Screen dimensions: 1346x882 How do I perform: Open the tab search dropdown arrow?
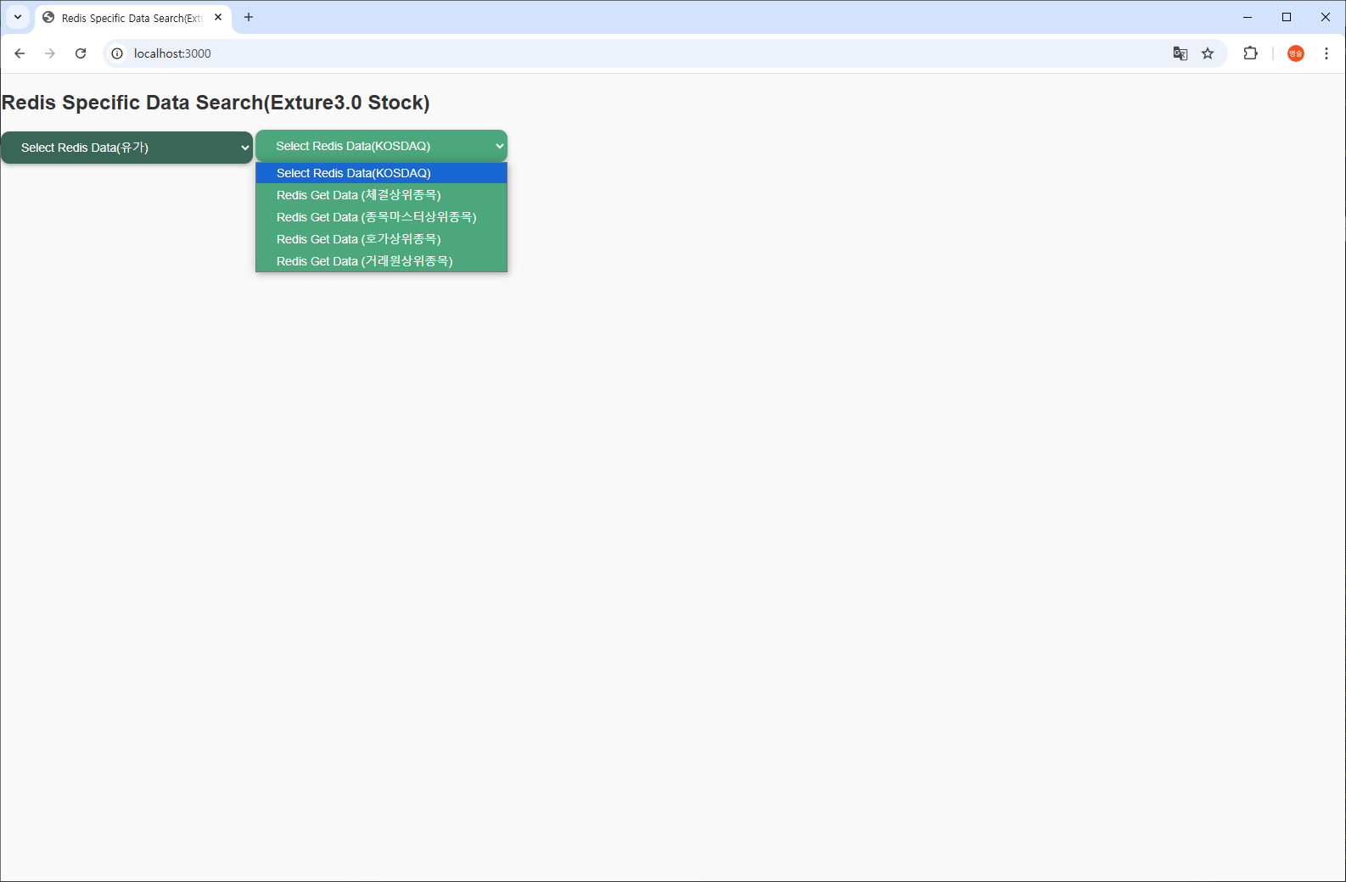click(18, 17)
